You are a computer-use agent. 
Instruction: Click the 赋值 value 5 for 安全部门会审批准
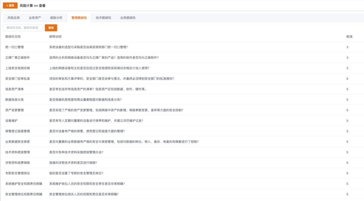(x=347, y=79)
